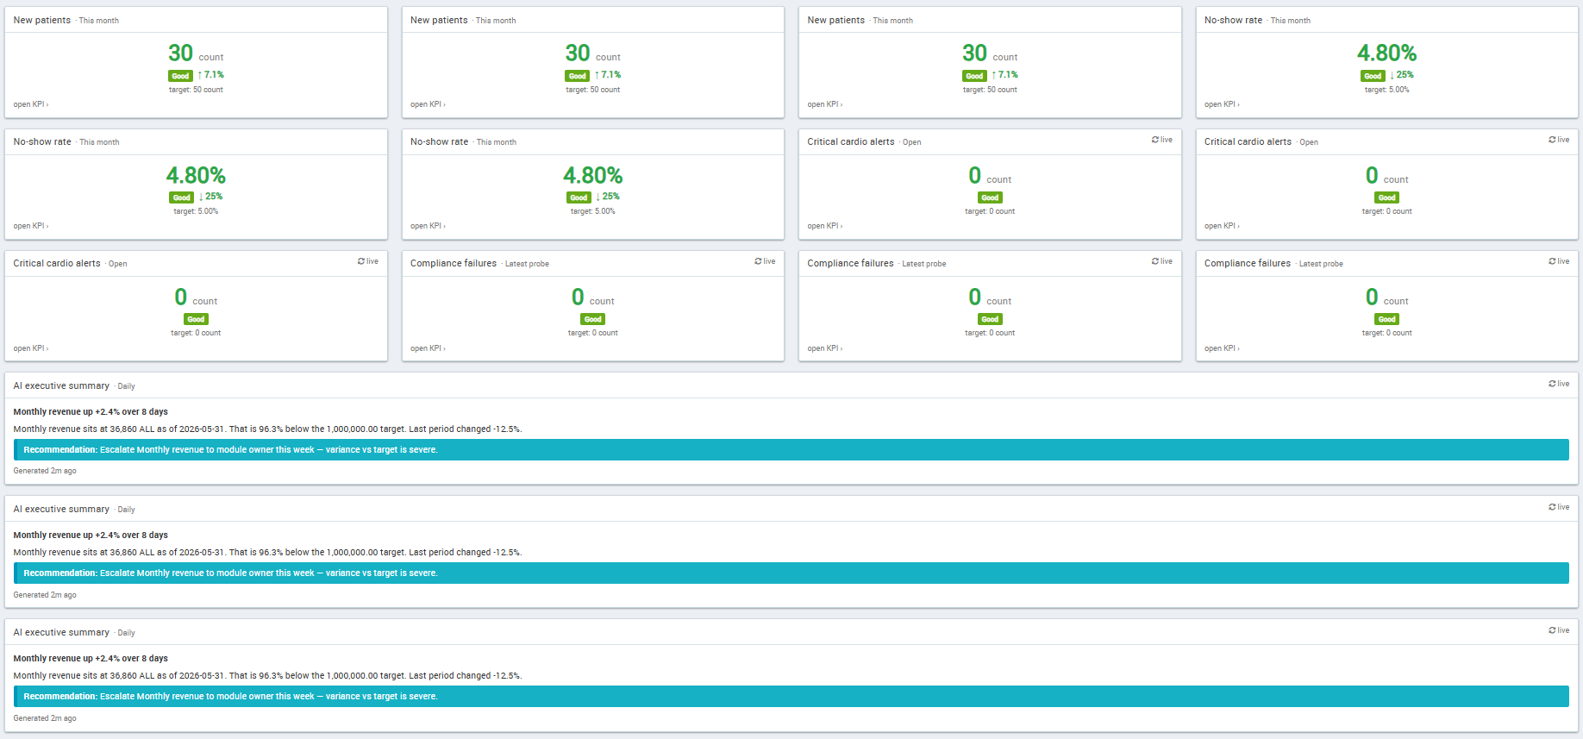Viewport: 1583px width, 739px height.
Task: Open KPI link in third New patients card
Action: coord(825,104)
